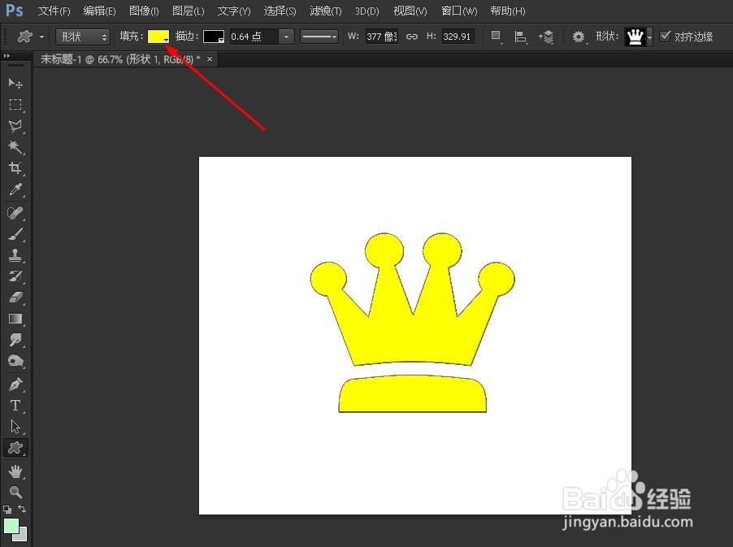Viewport: 733px width, 547px height.
Task: Open the shape geometry options gear
Action: click(x=579, y=37)
